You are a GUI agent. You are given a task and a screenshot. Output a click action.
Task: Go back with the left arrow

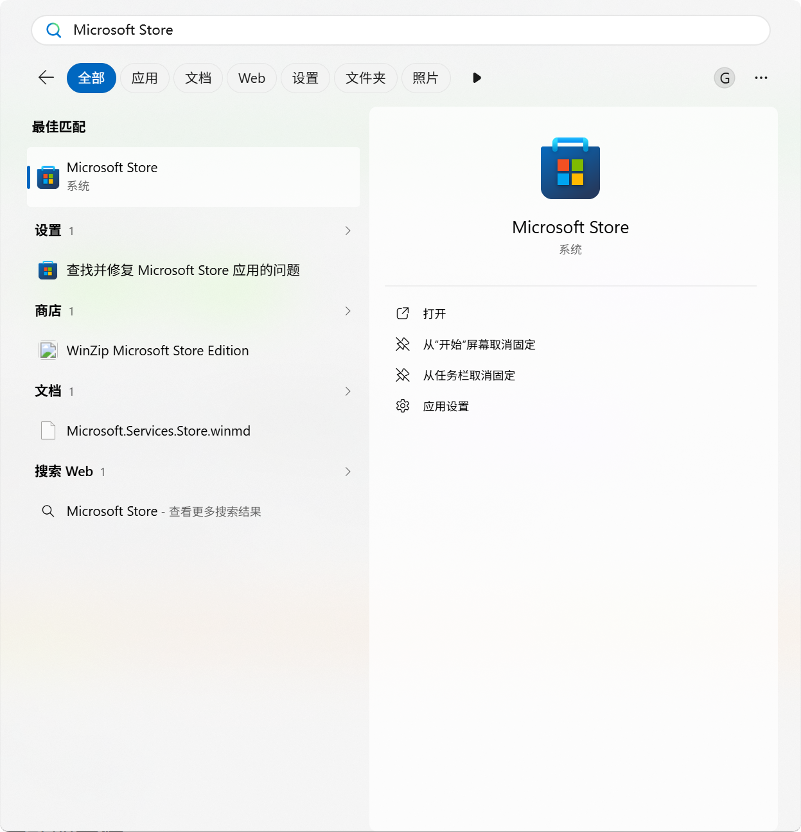[46, 78]
